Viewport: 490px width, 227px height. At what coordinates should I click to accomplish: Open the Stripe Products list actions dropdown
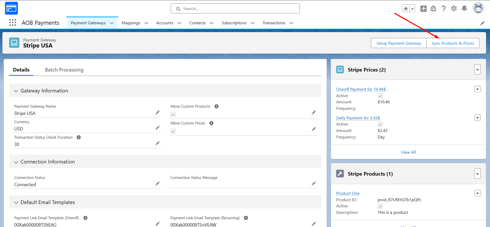[x=477, y=174]
